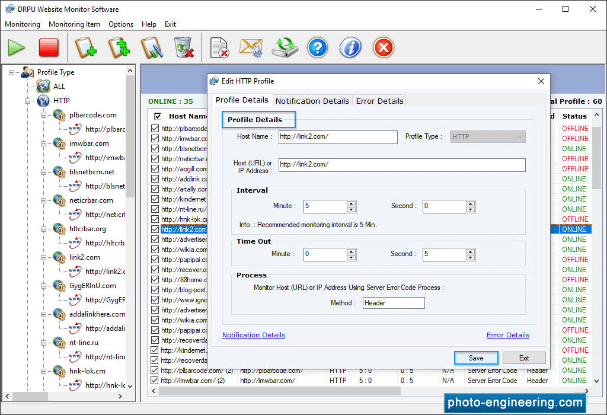Click the Save button

click(x=476, y=358)
